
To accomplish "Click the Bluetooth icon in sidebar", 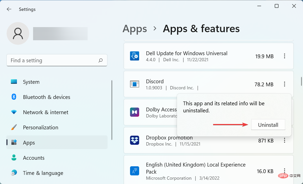I will click(14, 97).
